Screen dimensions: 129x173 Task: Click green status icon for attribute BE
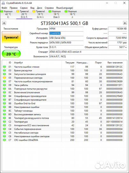coord(4,118)
